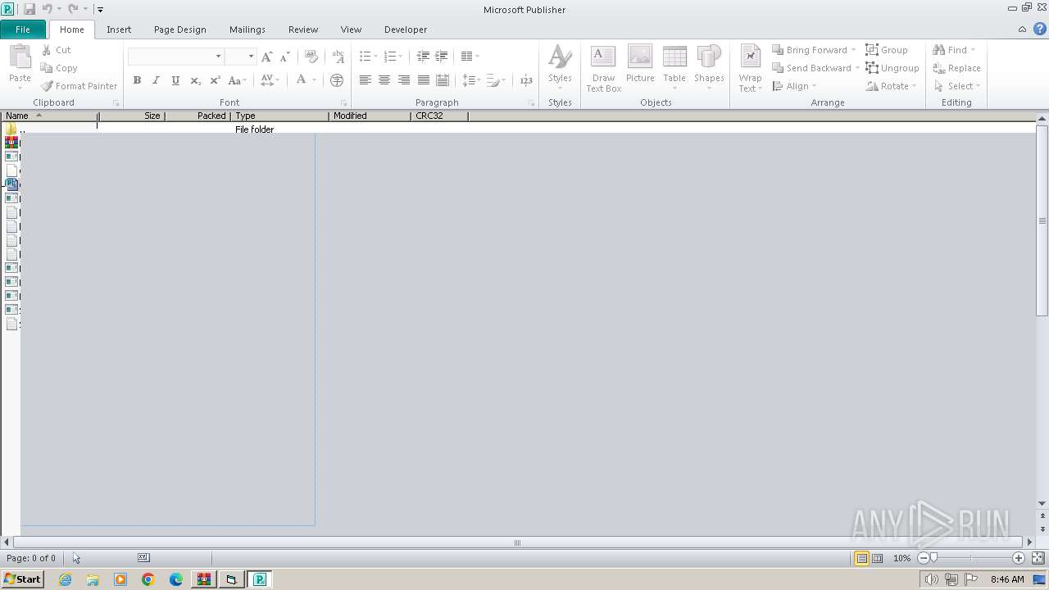This screenshot has height=590, width=1049.
Task: Click the Decrease Indent icon
Action: (423, 57)
